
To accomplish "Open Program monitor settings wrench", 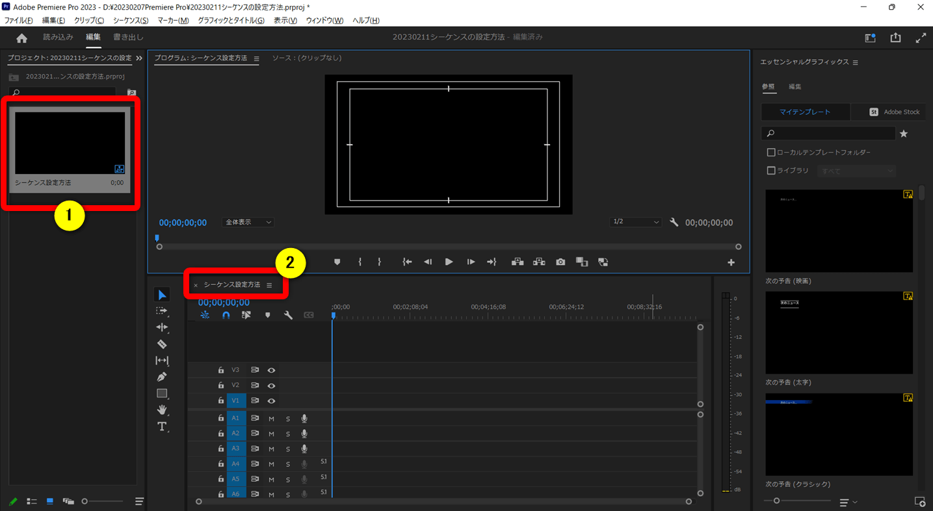I will (674, 222).
